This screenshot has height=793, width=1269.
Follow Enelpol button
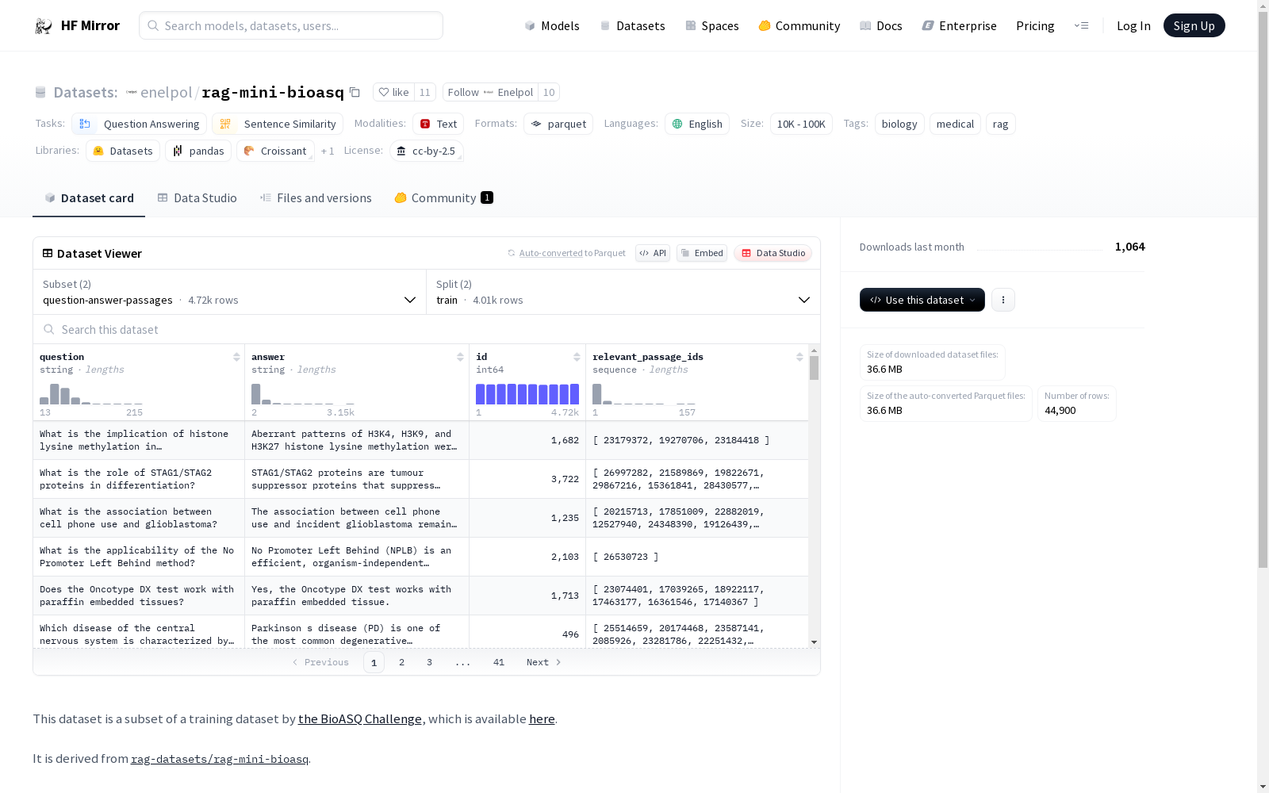490,92
